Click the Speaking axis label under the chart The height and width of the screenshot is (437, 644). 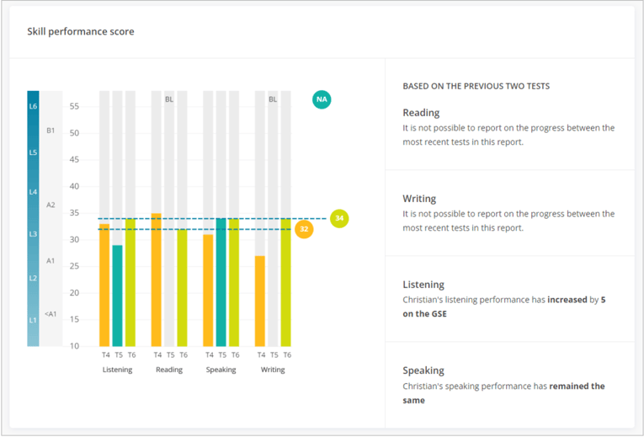click(221, 370)
